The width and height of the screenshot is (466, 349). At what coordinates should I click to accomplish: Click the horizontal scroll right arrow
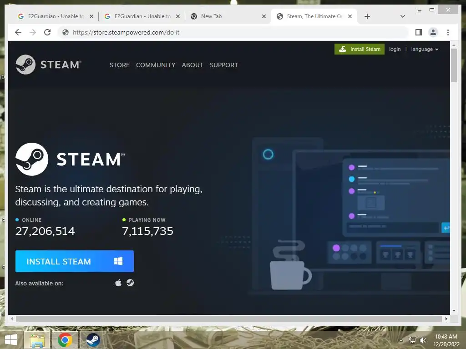[x=446, y=319]
